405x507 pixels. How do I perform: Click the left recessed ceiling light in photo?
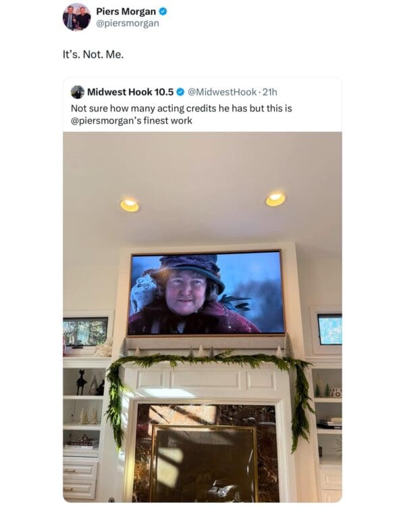pyautogui.click(x=130, y=205)
